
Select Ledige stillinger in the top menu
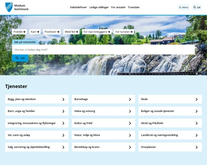coord(99,7)
